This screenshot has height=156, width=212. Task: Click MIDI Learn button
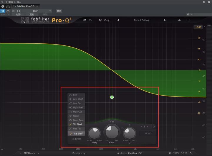point(29,153)
